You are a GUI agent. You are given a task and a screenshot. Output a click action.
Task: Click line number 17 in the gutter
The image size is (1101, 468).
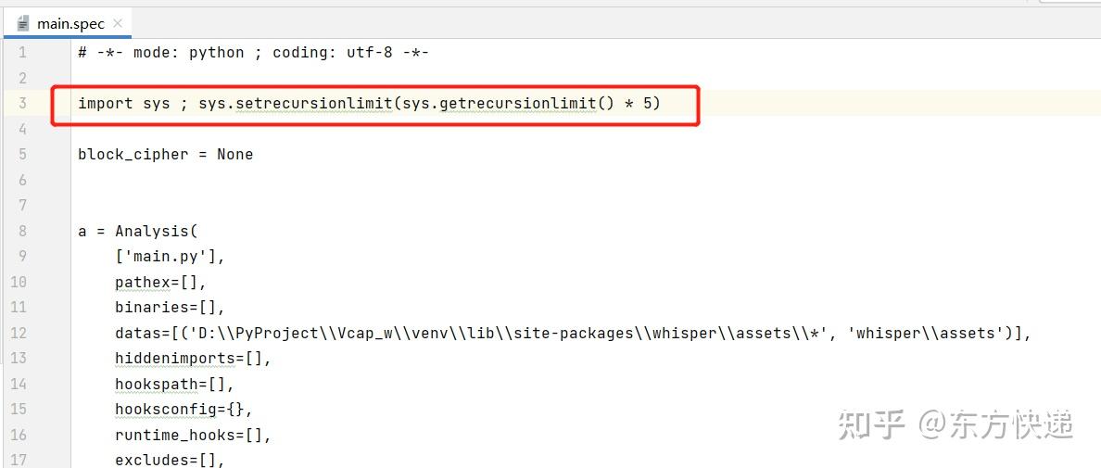19,461
